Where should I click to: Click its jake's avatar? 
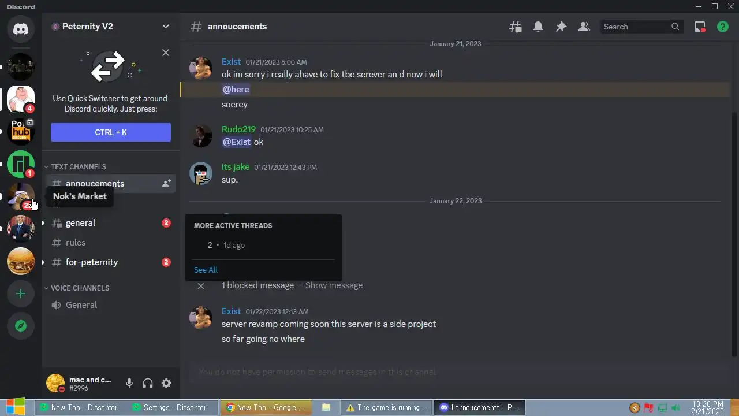pos(201,173)
